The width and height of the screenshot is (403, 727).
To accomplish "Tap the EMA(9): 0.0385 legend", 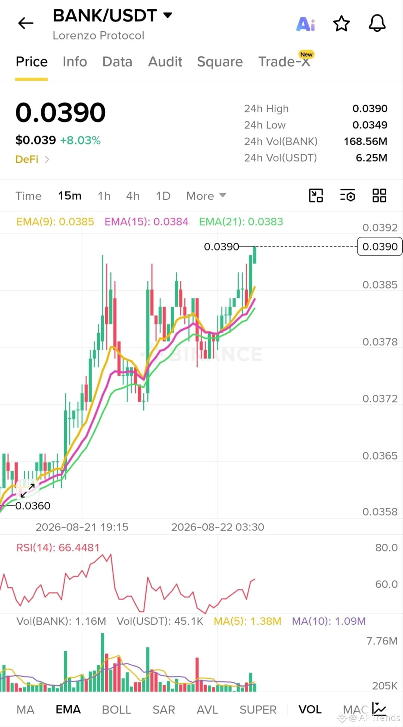I will pos(55,222).
